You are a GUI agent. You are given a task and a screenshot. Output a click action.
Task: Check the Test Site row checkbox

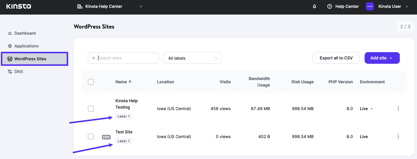pos(91,137)
